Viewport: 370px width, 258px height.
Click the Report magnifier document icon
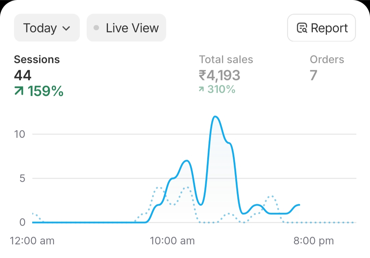302,28
